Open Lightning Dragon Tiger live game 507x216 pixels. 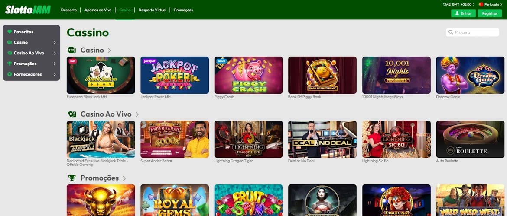click(249, 139)
